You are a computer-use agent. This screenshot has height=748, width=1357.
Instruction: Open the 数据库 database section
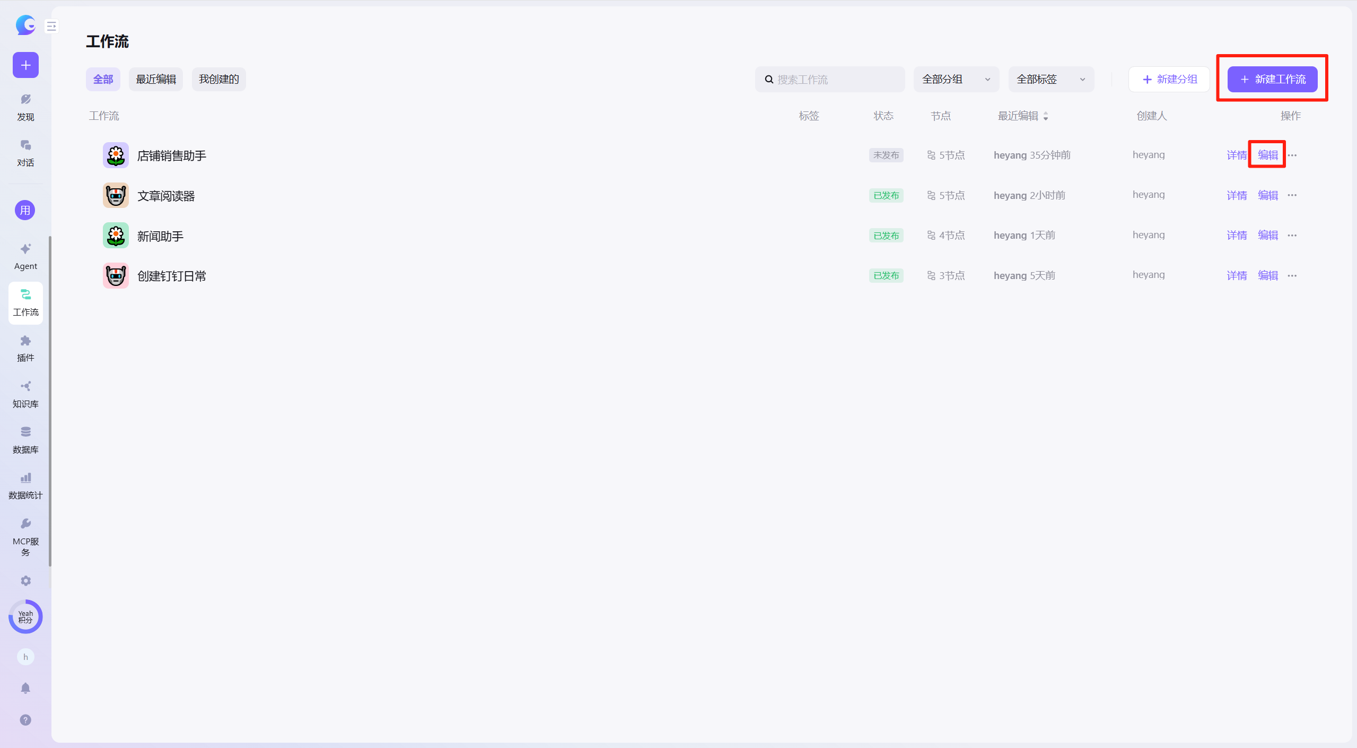click(x=25, y=440)
